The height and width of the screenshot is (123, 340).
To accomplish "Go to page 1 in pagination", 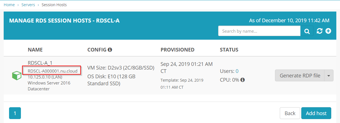I will (15, 113).
